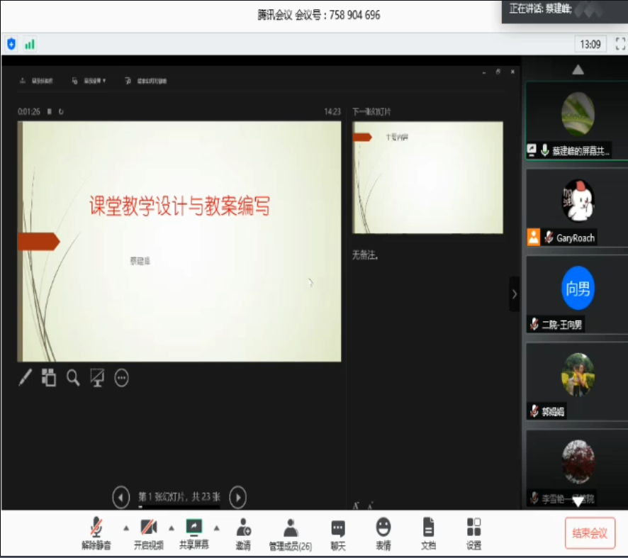Screen dimensions: 628x558
Task: Open the 表情 emoji reactions
Action: 383,534
